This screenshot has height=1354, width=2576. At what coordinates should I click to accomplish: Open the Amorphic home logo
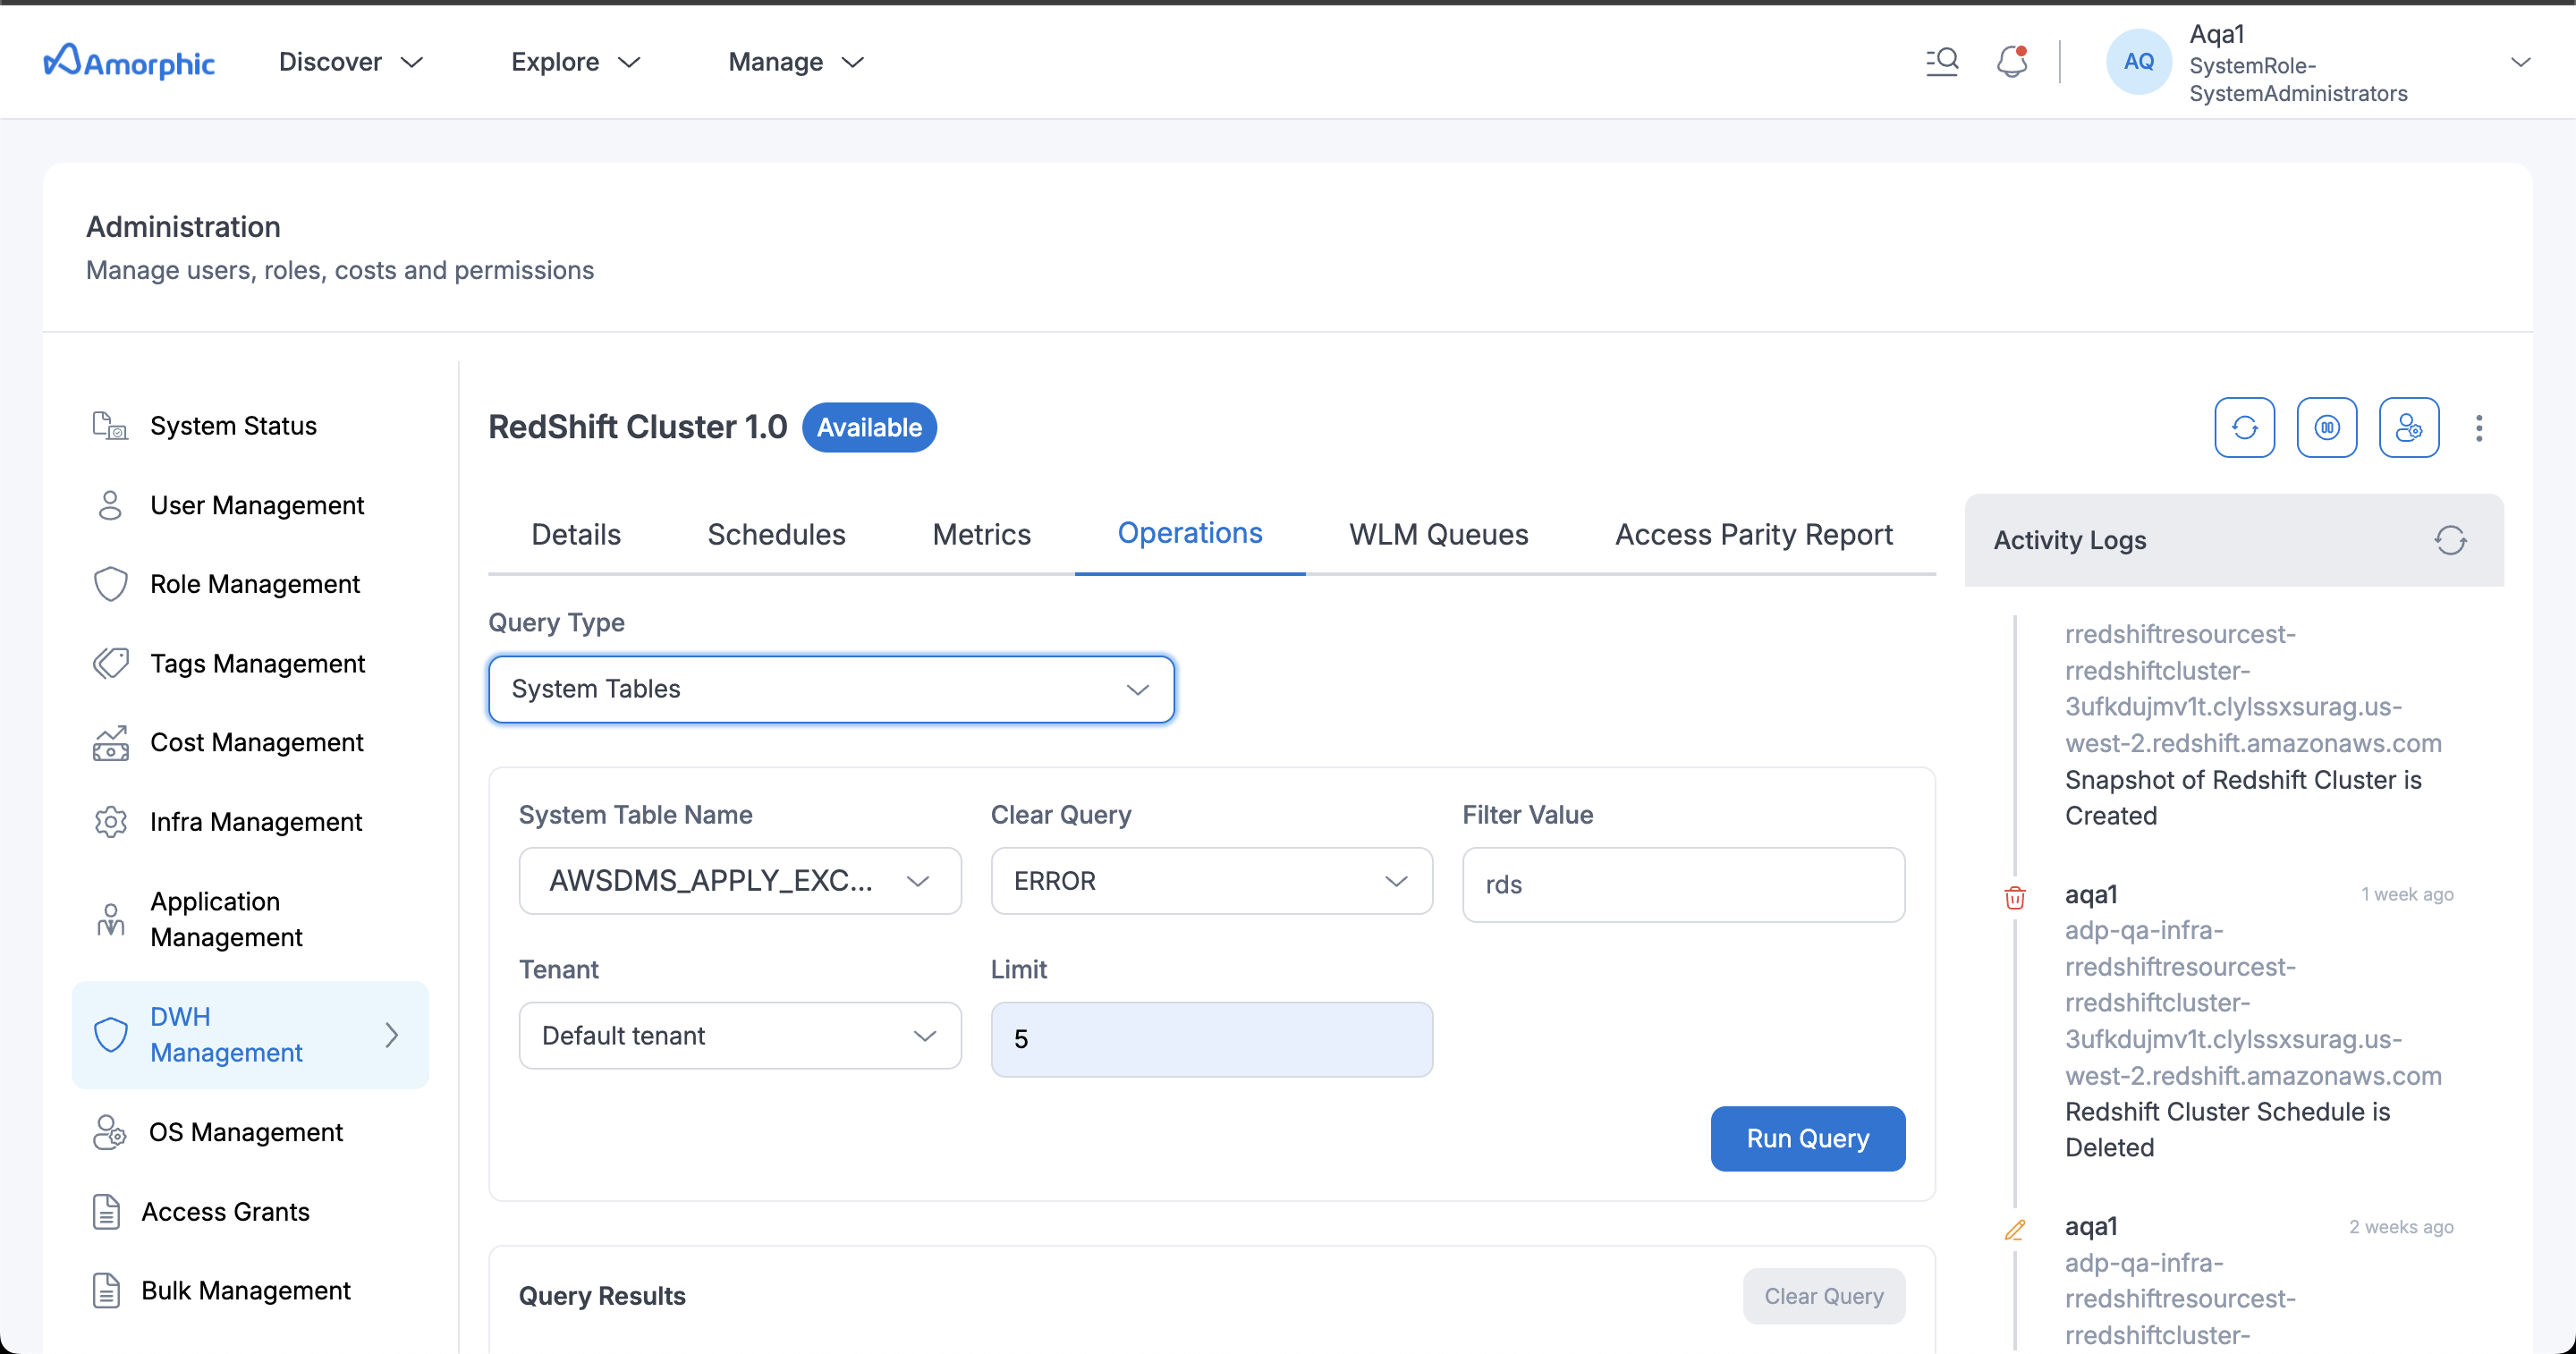point(129,62)
